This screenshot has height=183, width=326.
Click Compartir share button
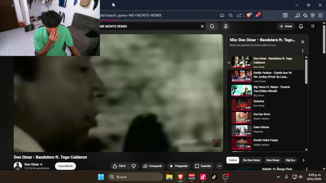153,166
